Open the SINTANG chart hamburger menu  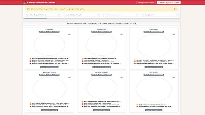tap(174, 34)
